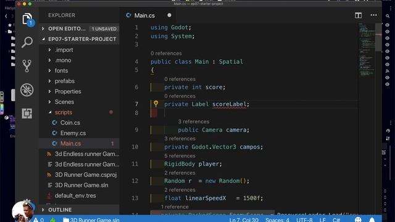Click the C# icon beside Coin.cs
395x222 pixels.
pos(54,123)
